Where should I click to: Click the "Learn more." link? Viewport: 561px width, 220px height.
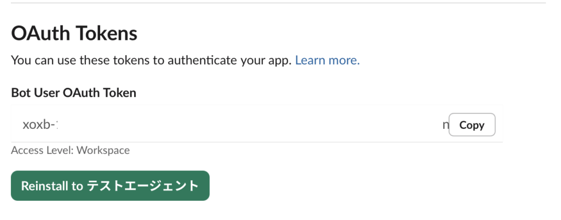pyautogui.click(x=327, y=60)
